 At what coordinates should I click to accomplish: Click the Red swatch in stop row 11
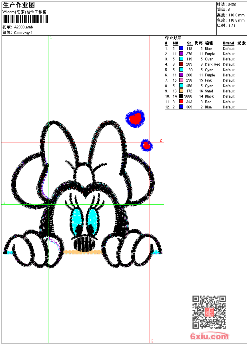pyautogui.click(x=181, y=102)
